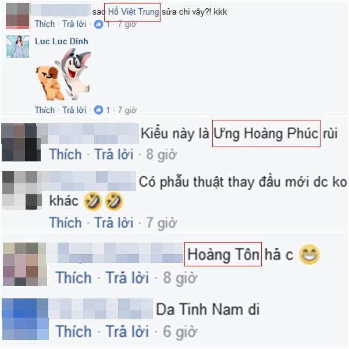The height and width of the screenshot is (349, 349).
Task: Like the 'sửa chi vậy' comment
Action: click(x=45, y=24)
